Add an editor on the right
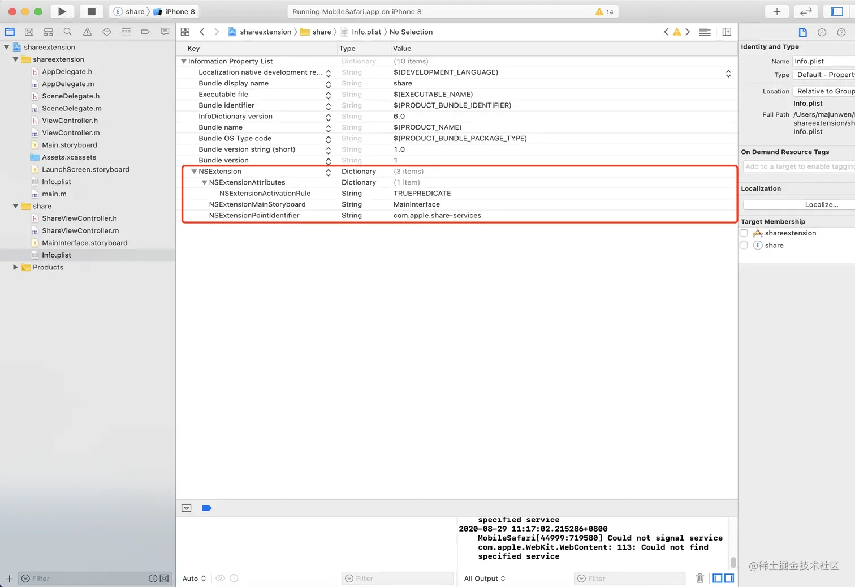The height and width of the screenshot is (587, 855). pos(727,32)
